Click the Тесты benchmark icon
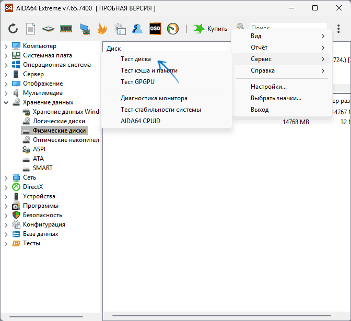Image resolution: width=351 pixels, height=321 pixels. (16, 243)
